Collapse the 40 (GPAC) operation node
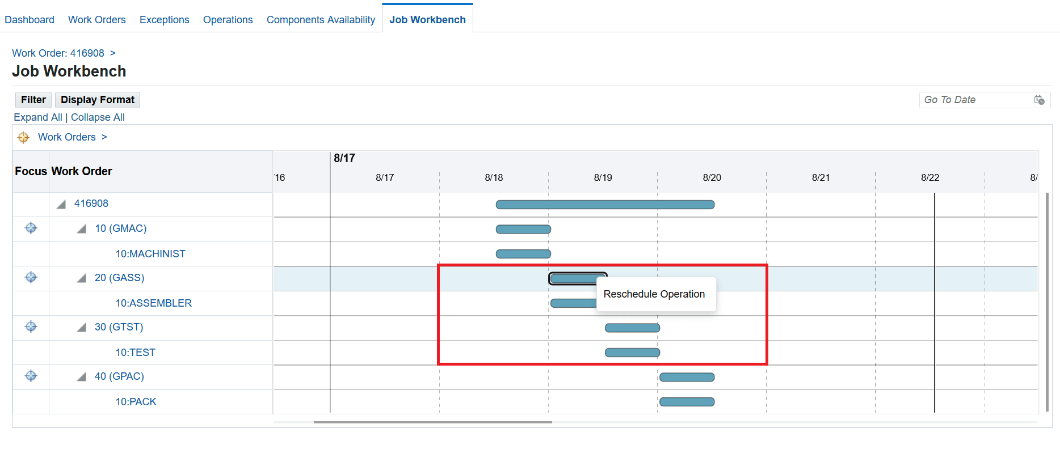Viewport: 1060px width, 454px height. [x=82, y=377]
